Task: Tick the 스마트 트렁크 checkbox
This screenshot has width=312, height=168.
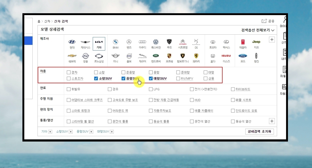Action: (69, 111)
